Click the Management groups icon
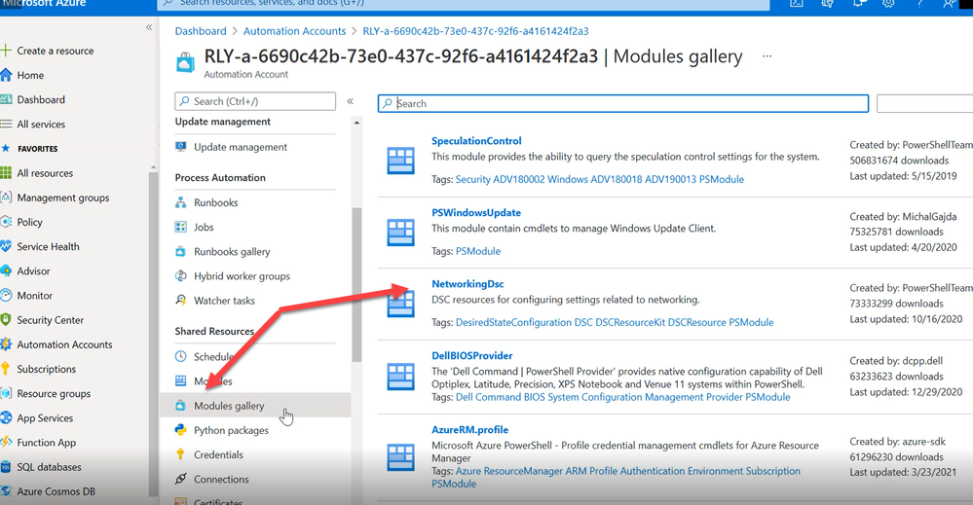The width and height of the screenshot is (973, 505). [x=6, y=198]
